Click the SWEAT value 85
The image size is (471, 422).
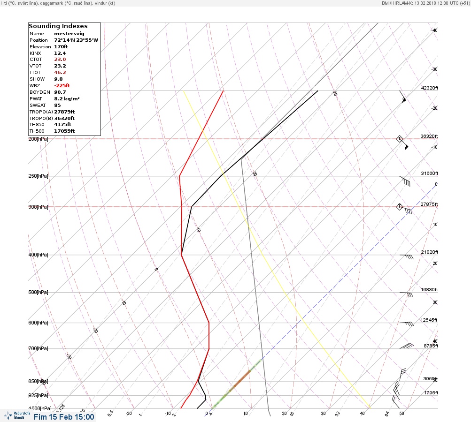point(57,105)
